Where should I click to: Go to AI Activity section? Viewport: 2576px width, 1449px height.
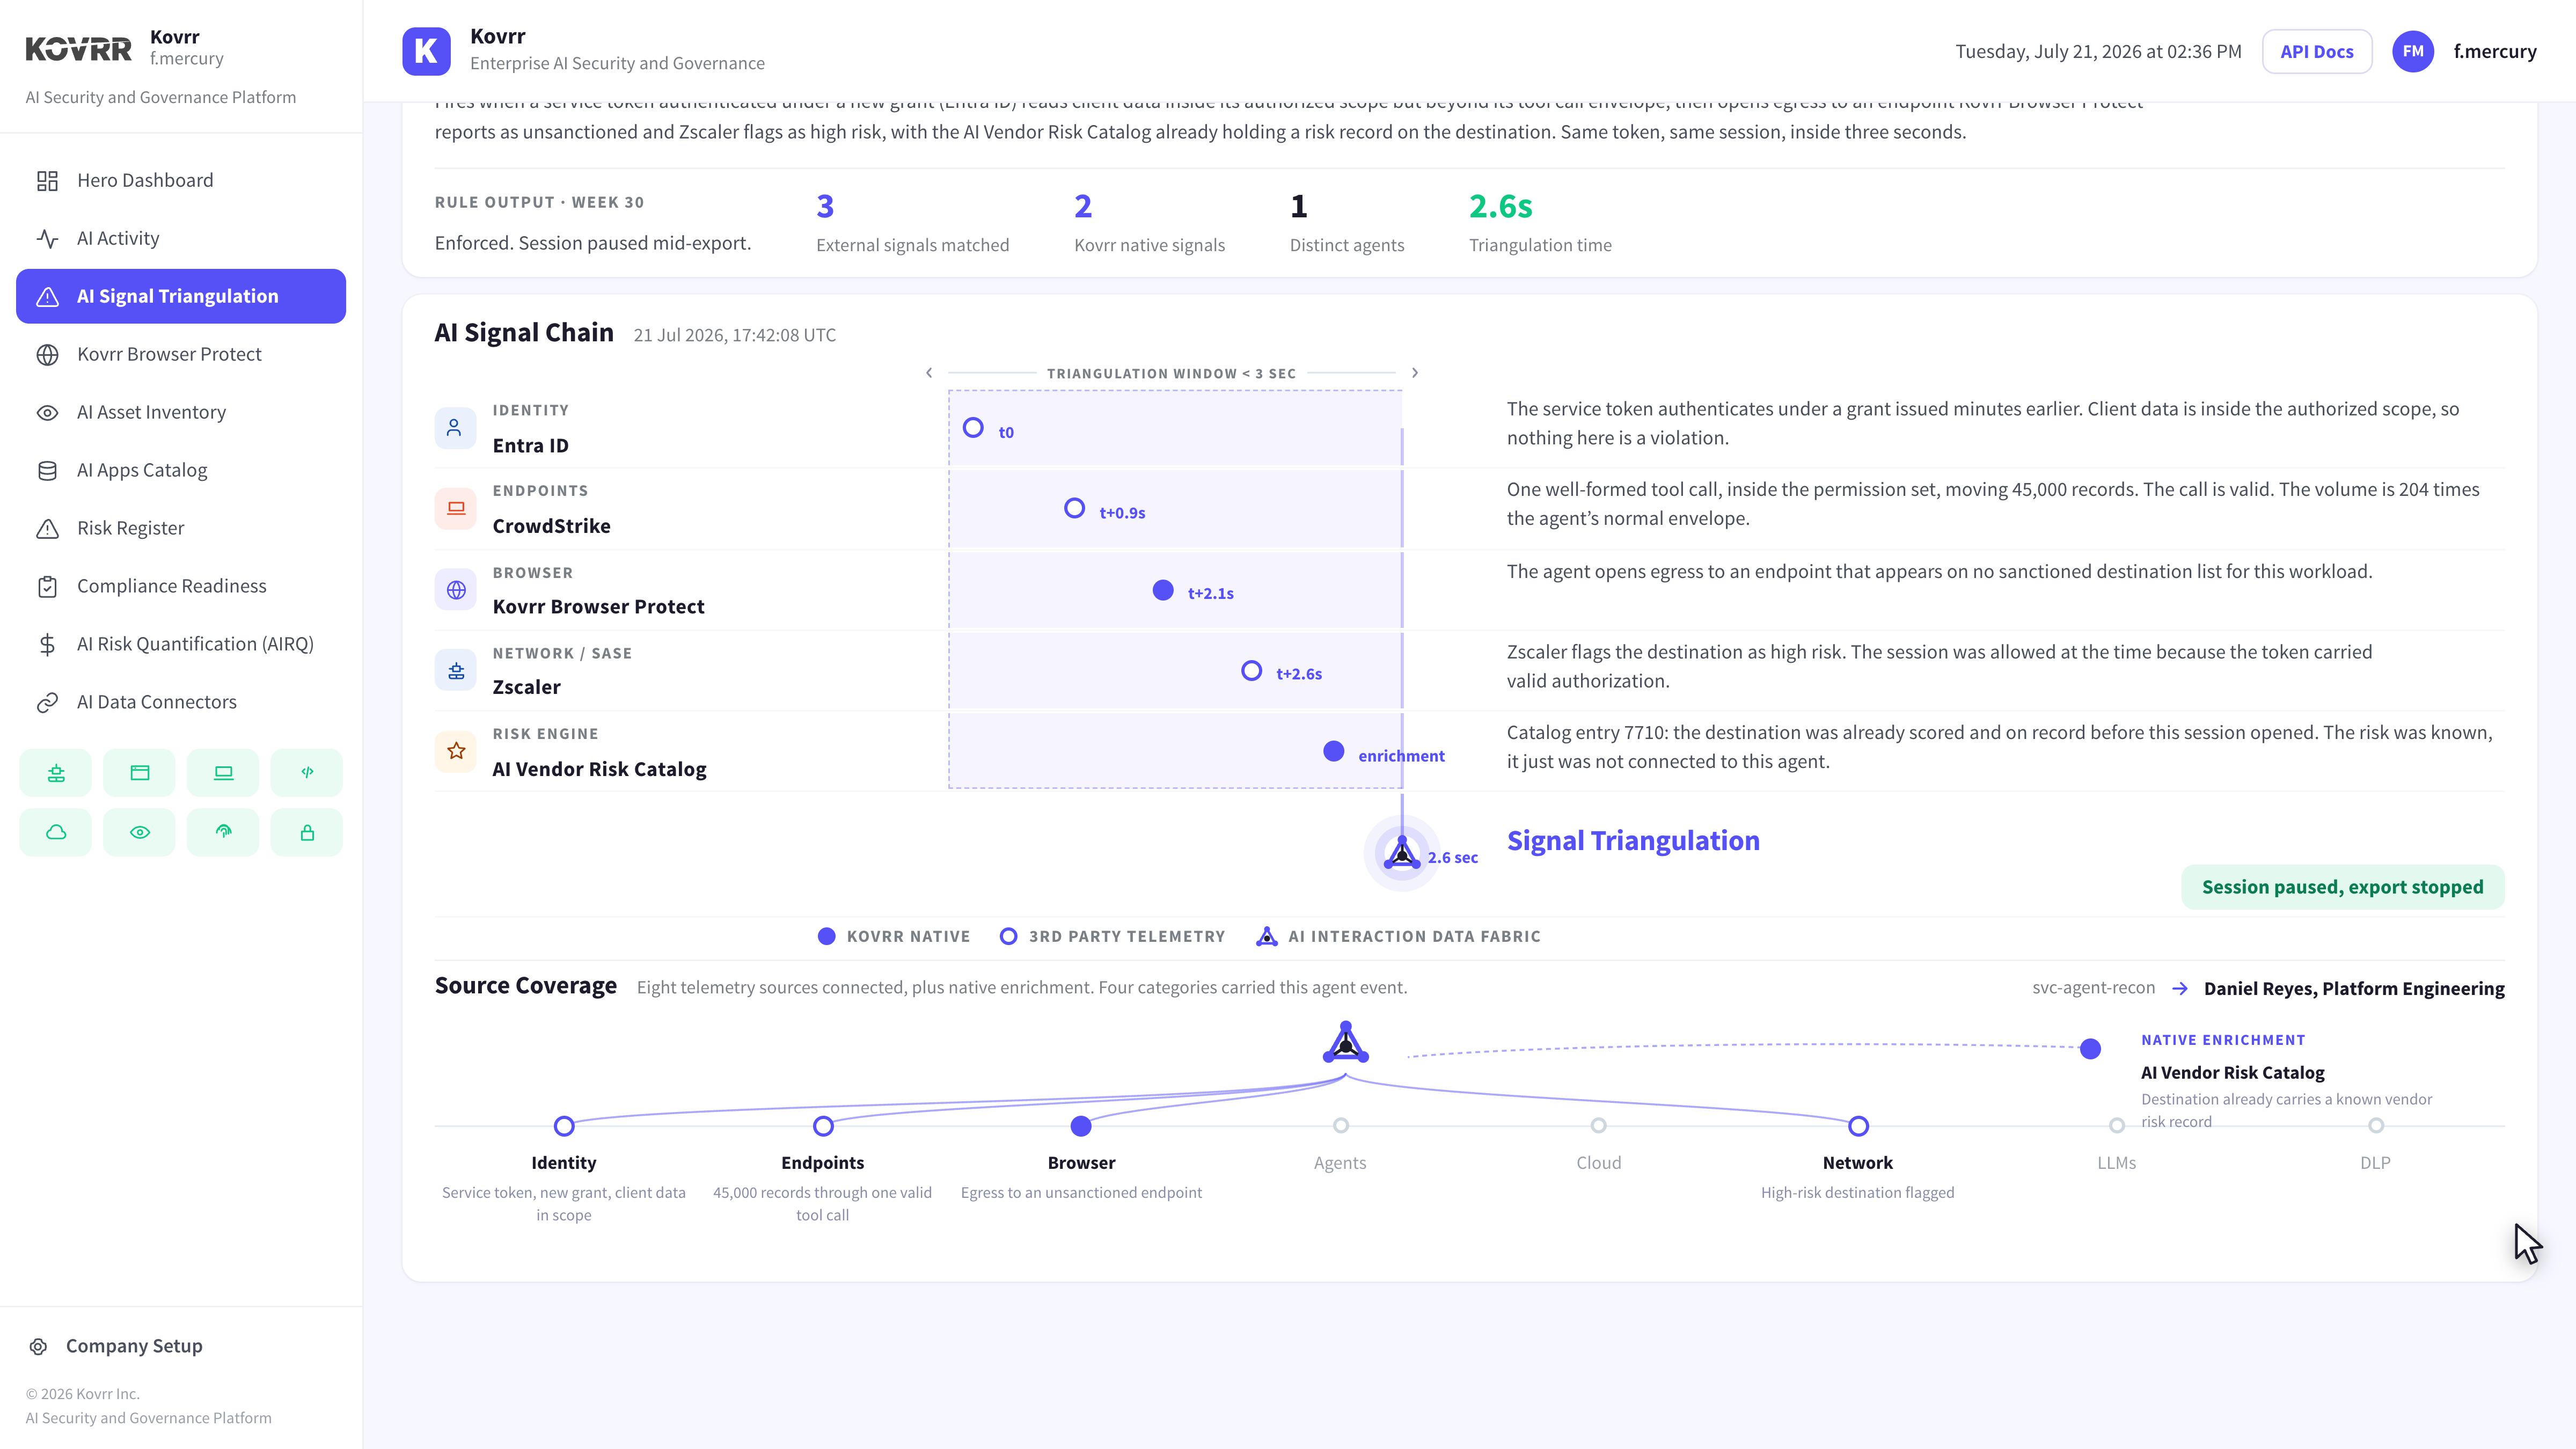(x=180, y=238)
